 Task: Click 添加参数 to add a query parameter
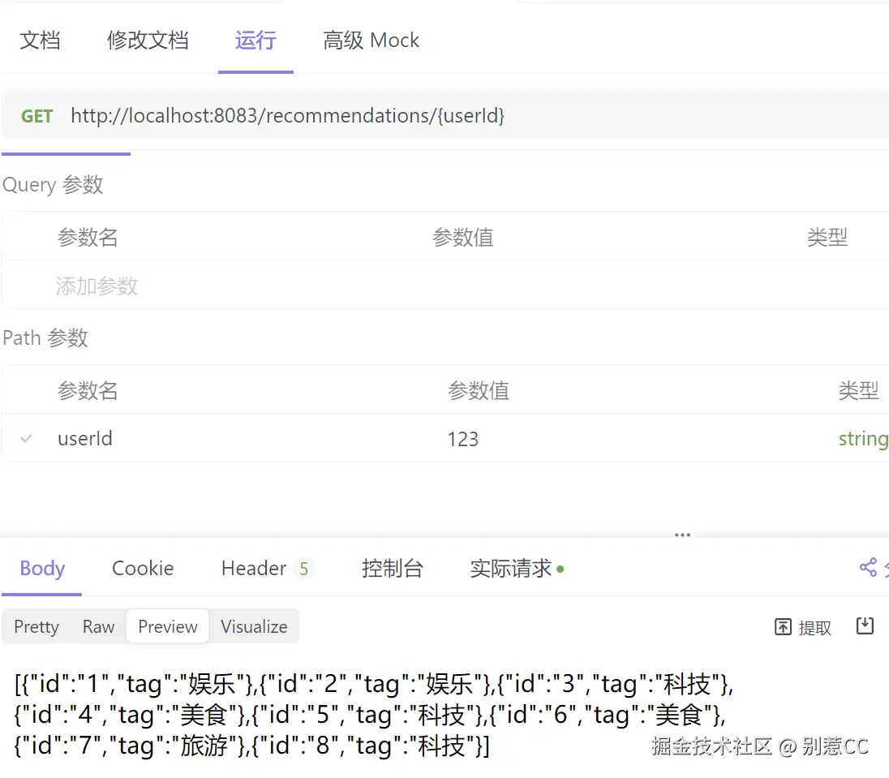click(x=97, y=286)
